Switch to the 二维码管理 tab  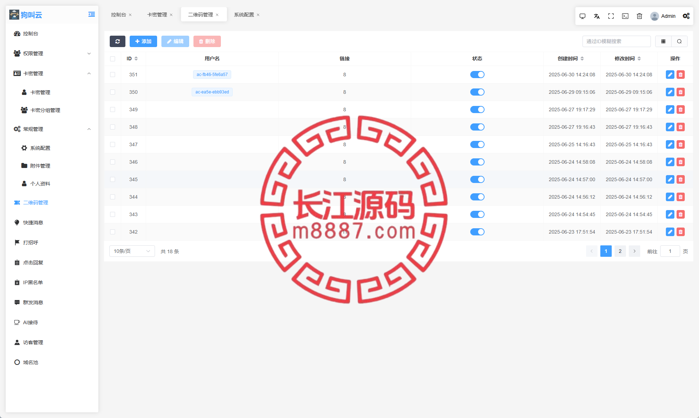point(201,15)
